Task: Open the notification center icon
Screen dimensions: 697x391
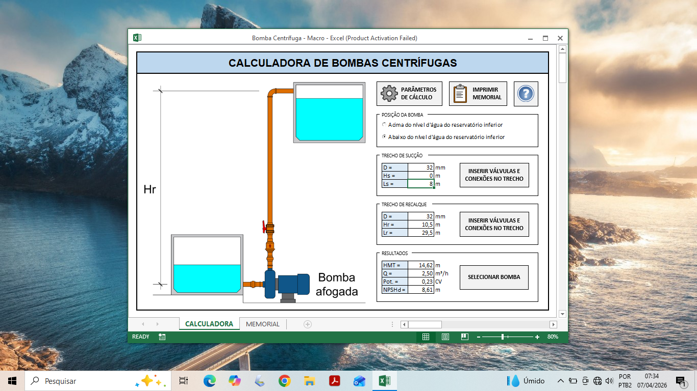Action: coord(681,381)
